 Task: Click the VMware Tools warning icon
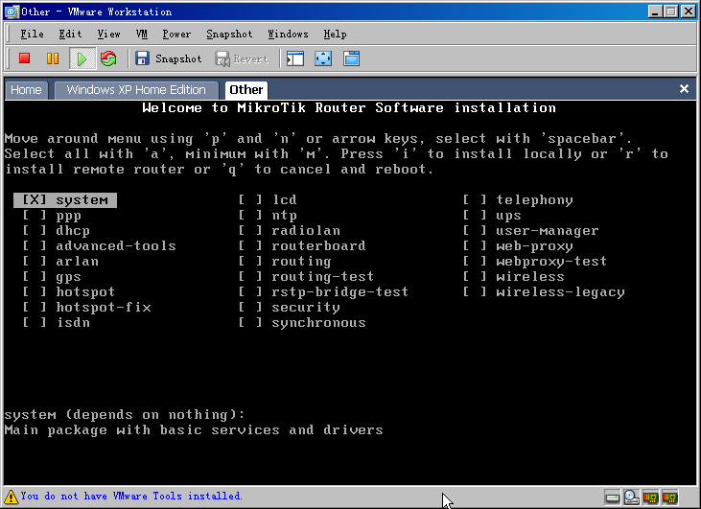[12, 496]
